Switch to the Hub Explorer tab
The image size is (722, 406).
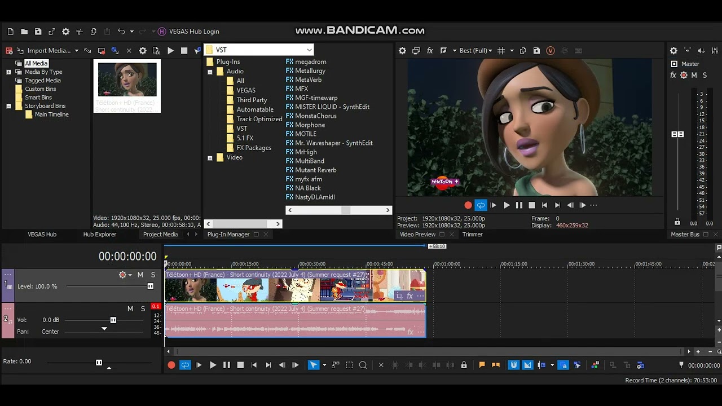(100, 235)
